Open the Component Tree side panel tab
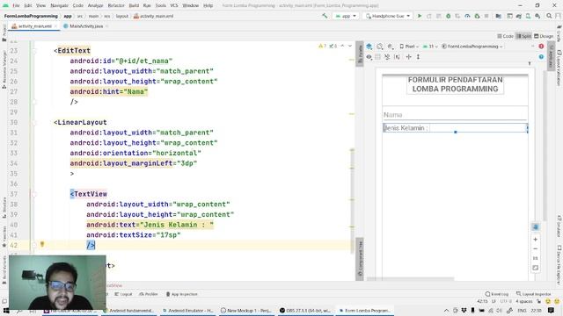Image resolution: width=563 pixels, height=316 pixels. coord(360,259)
